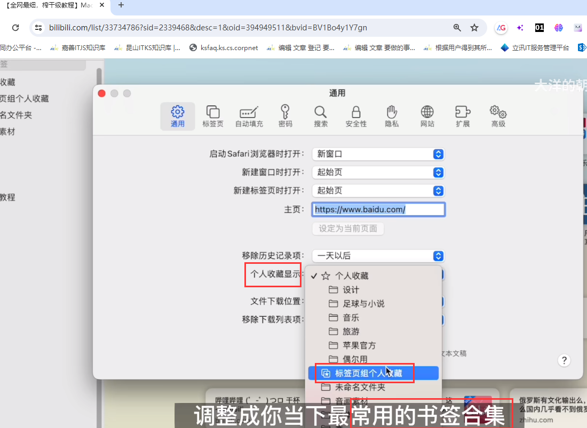Click the purple sparkle extension icon

click(520, 28)
